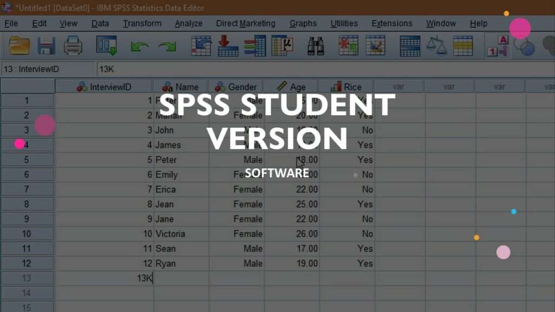Viewport: 555px width, 312px height.
Task: Open the Extensions menu
Action: pyautogui.click(x=392, y=23)
